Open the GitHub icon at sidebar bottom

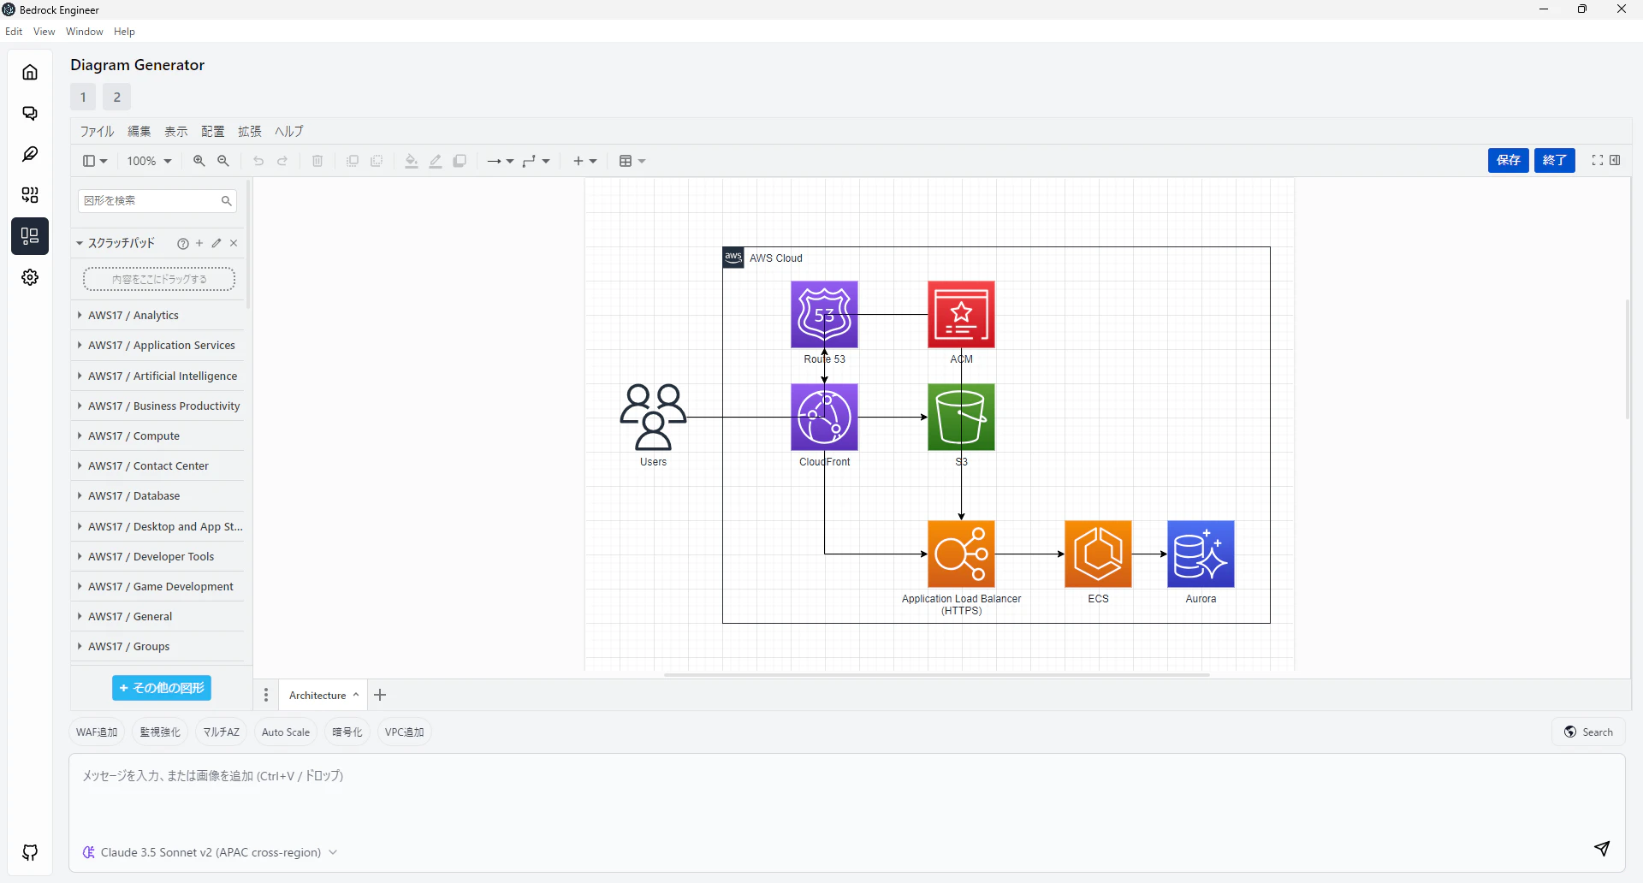(30, 852)
